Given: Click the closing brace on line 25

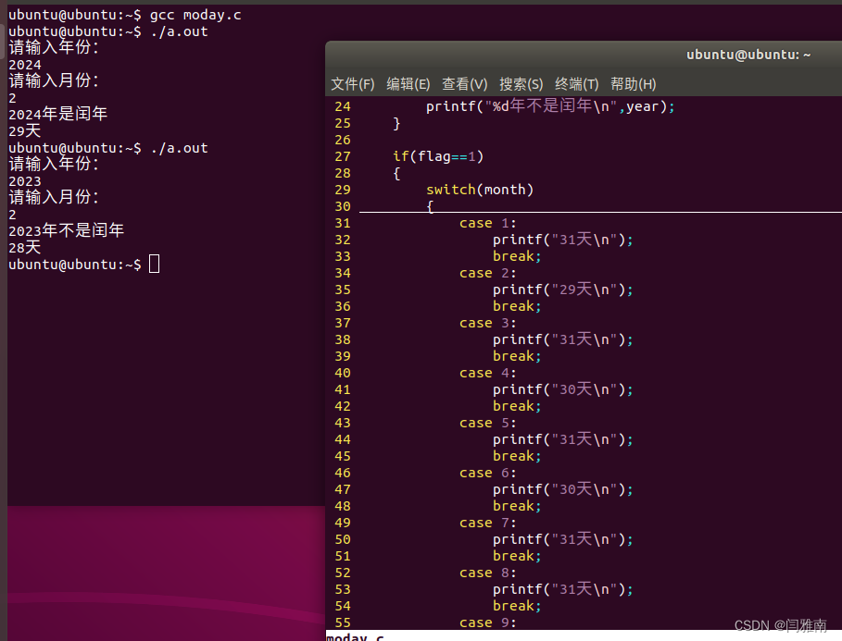Looking at the screenshot, I should coord(396,124).
